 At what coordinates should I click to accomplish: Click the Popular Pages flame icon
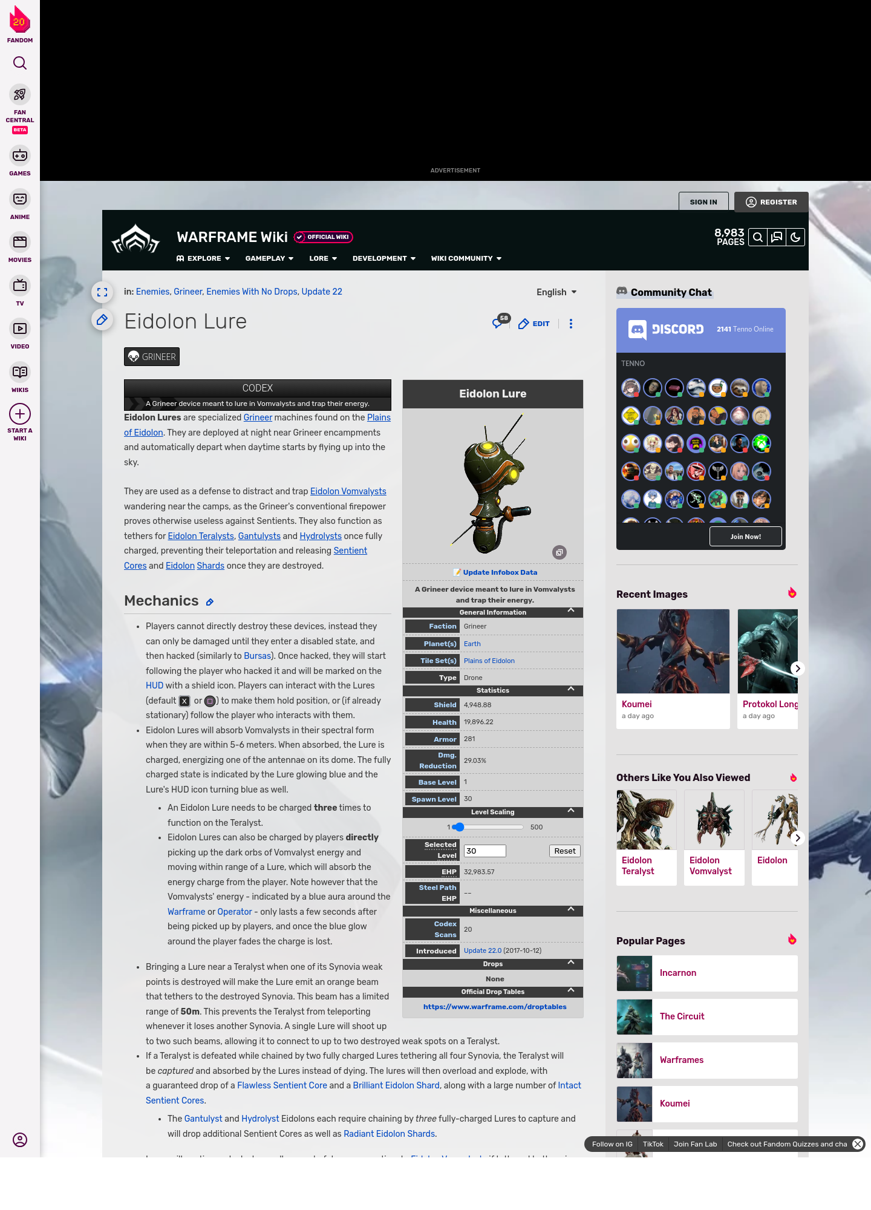click(x=792, y=940)
